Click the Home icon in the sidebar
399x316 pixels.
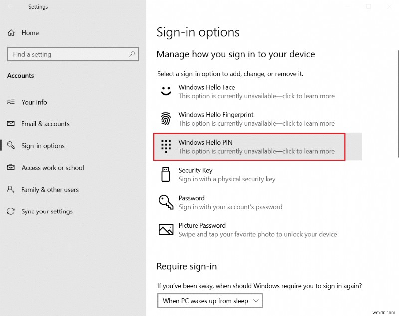coord(11,32)
